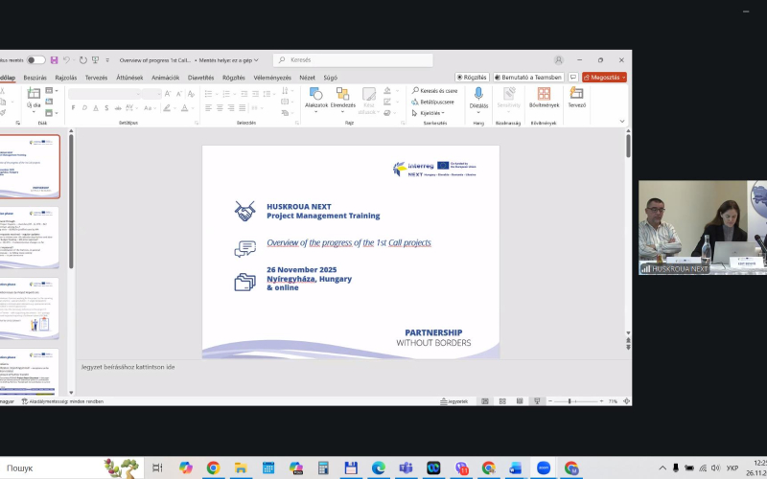Collapse the ribbon with the chevron
The height and width of the screenshot is (479, 767).
point(622,121)
